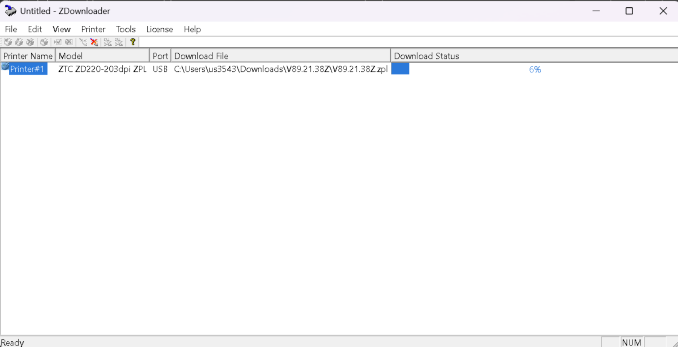Click the remove download file toolbar icon
678x347 pixels.
point(69,42)
